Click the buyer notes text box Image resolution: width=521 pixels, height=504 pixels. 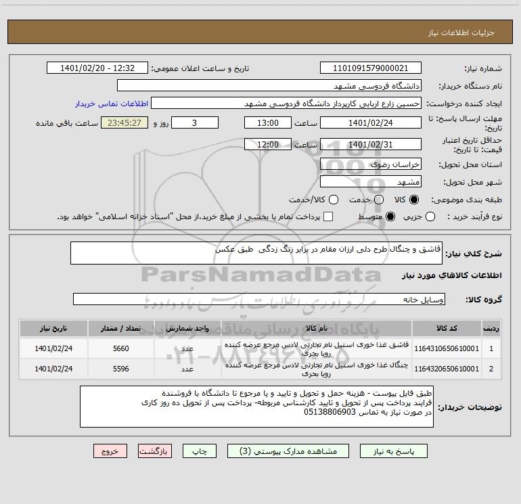pos(256,407)
